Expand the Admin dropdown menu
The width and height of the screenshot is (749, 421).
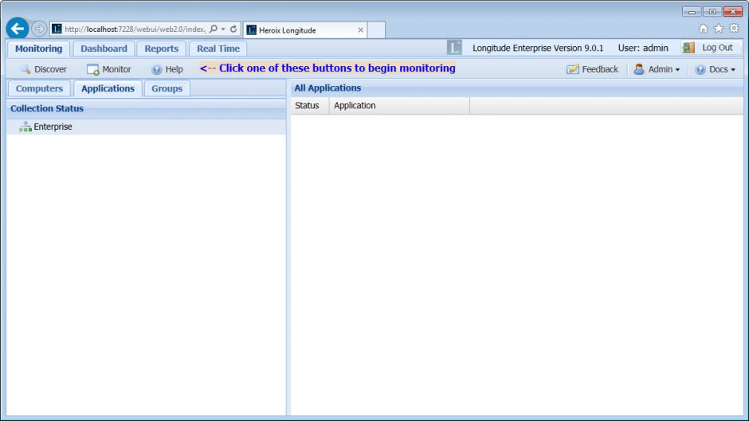(x=657, y=70)
